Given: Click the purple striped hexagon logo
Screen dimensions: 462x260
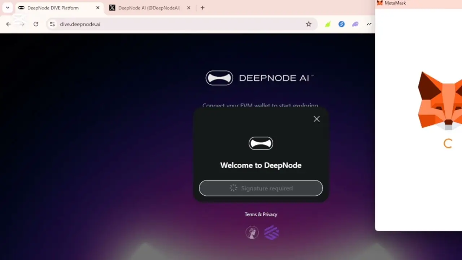Looking at the screenshot, I should [271, 233].
